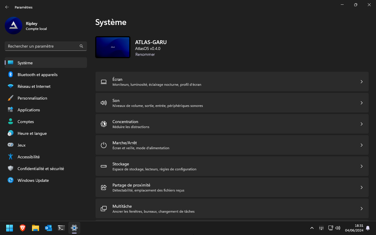Click the Stockage drive icon
This screenshot has height=235, width=376.
[x=104, y=166]
